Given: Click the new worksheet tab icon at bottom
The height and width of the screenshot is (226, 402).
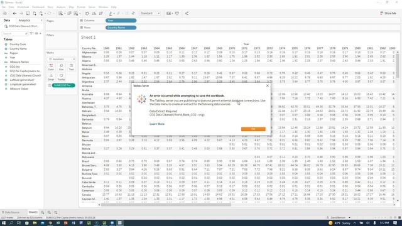Looking at the screenshot, I should click(43, 212).
